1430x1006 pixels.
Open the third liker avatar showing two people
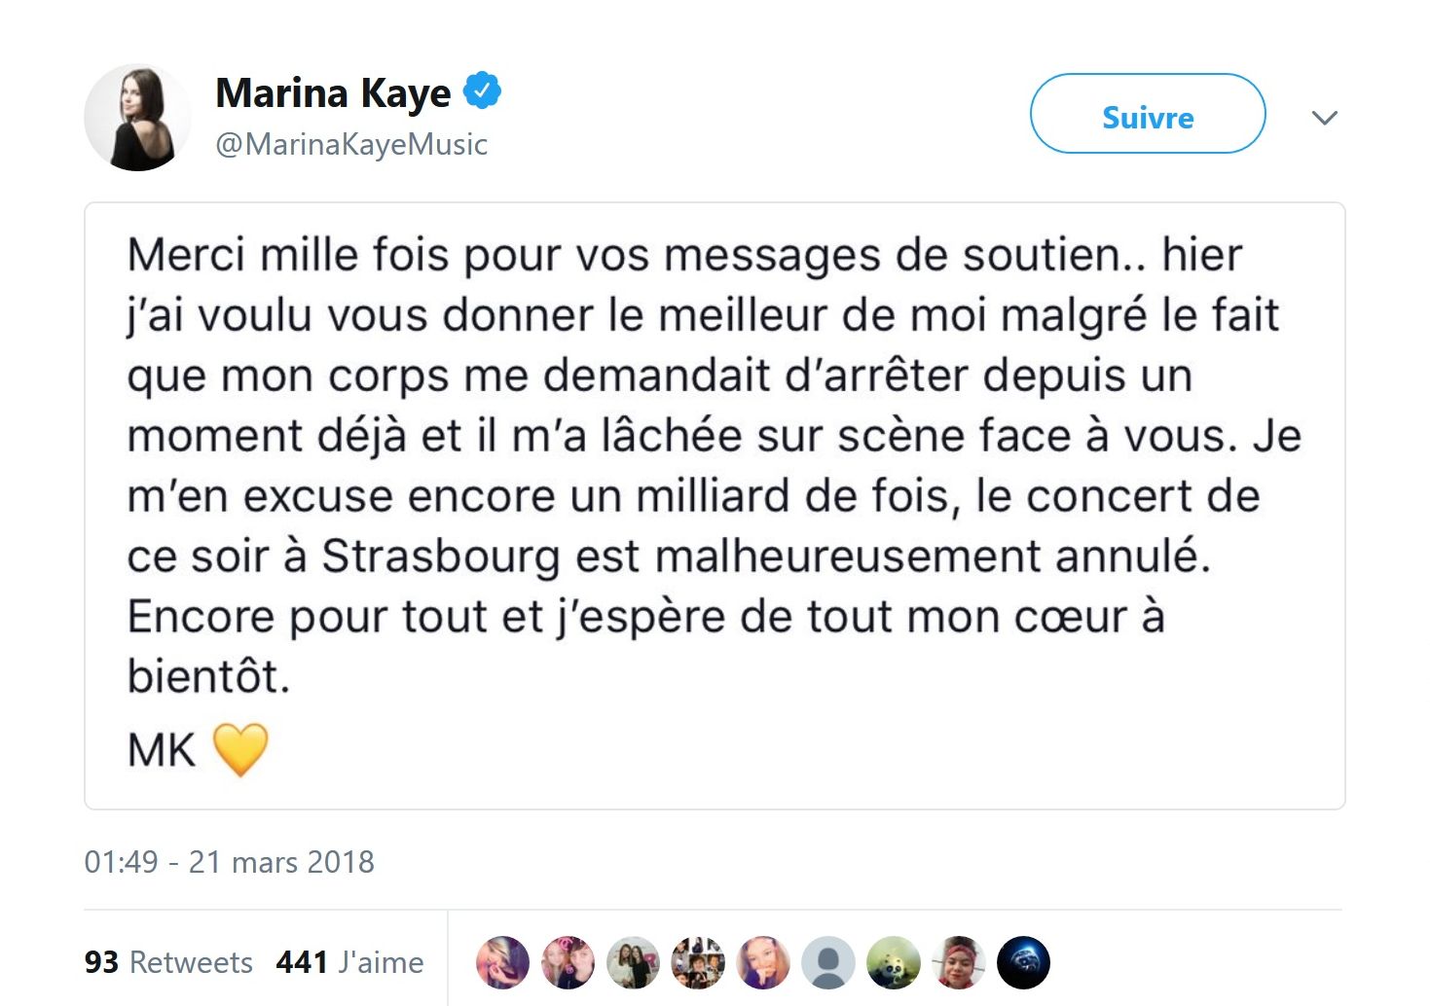coord(633,962)
